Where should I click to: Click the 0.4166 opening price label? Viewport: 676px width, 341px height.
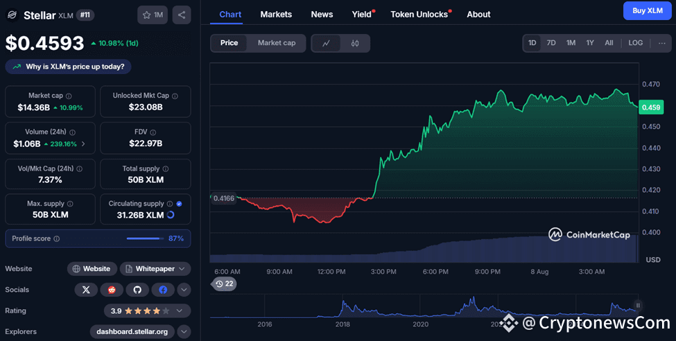[x=224, y=199]
